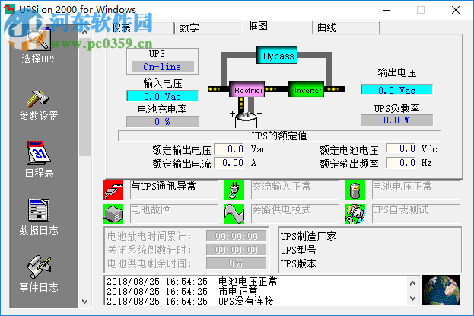Viewport: 474px width, 316px height.
Task: Minimize the UPSilon 2000 window
Action: [x=387, y=11]
